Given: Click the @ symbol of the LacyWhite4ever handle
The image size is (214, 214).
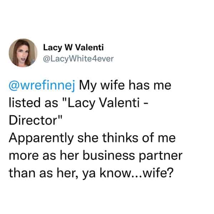Looking at the screenshot, I should point(47,59).
